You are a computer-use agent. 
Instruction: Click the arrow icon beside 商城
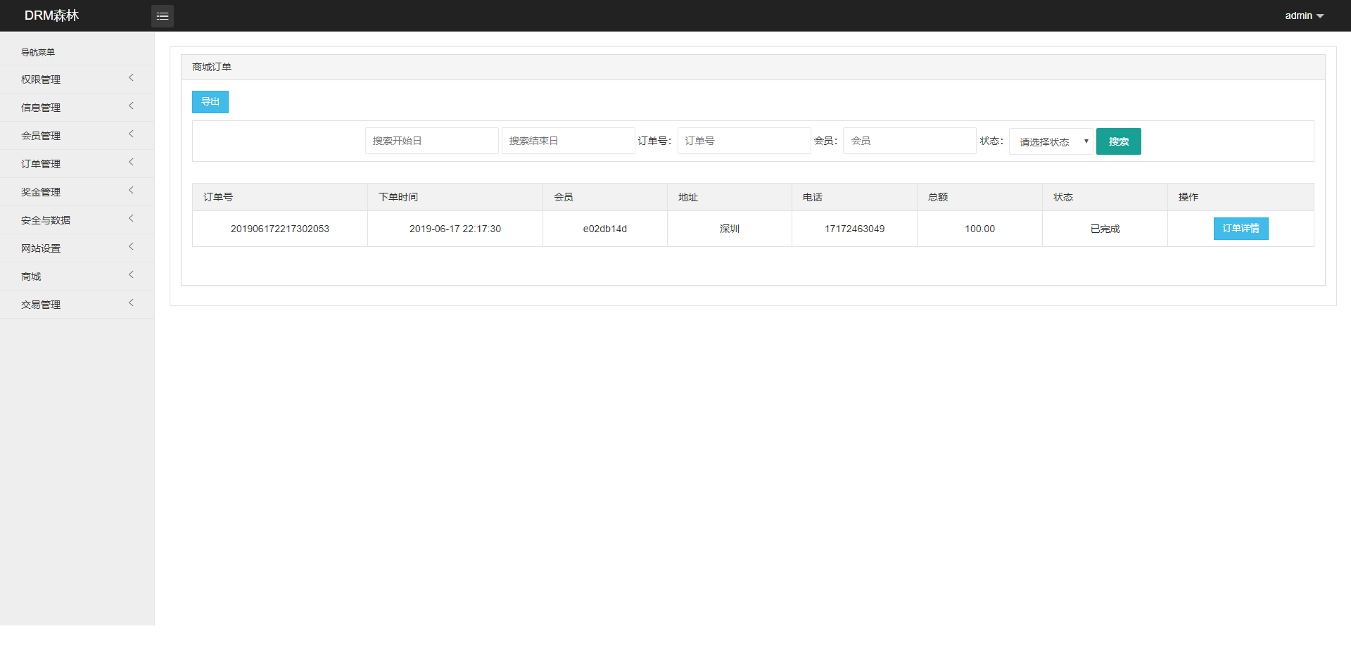point(131,275)
